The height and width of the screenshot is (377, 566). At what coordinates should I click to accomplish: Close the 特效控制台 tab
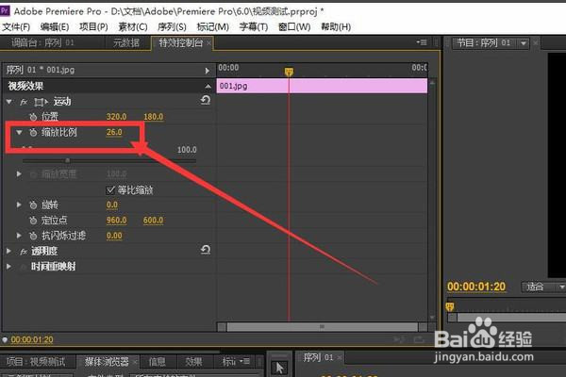(x=208, y=43)
